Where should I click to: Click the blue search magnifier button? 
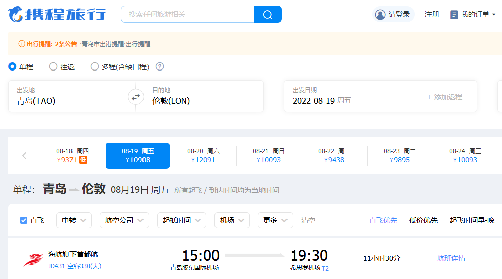[268, 14]
